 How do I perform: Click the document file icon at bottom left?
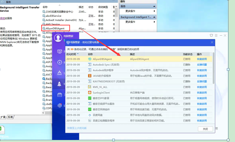[2, 130]
